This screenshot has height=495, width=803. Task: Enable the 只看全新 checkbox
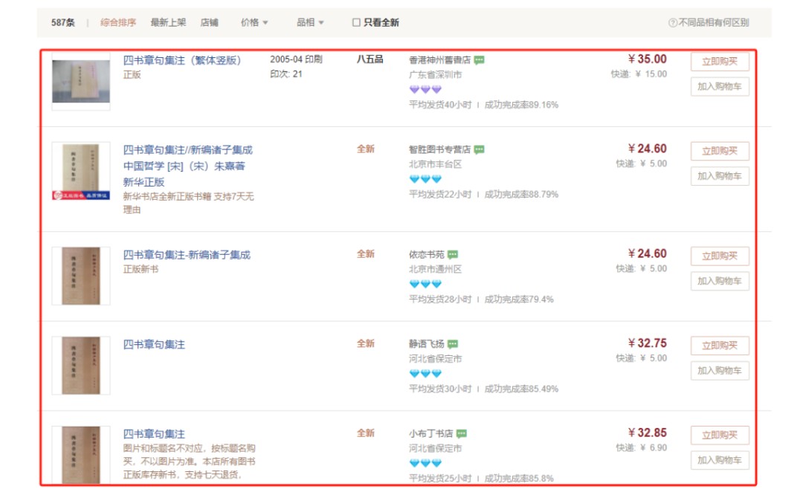[x=356, y=22]
